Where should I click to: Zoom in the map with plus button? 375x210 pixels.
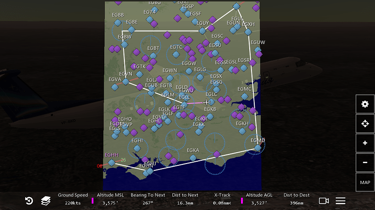pos(365,143)
